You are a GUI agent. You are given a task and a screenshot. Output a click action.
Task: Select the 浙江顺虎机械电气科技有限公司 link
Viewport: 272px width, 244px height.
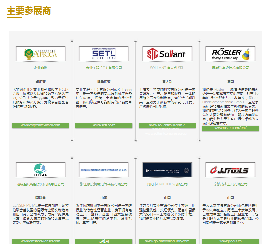click(104, 184)
